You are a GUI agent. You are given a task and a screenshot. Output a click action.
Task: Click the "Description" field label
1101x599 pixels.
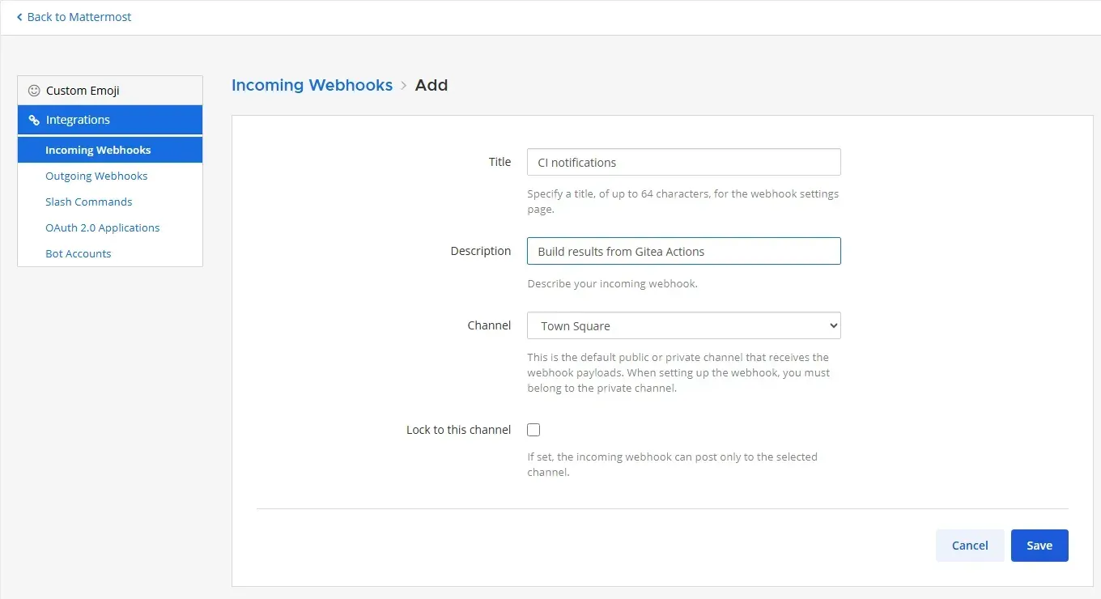[481, 251]
